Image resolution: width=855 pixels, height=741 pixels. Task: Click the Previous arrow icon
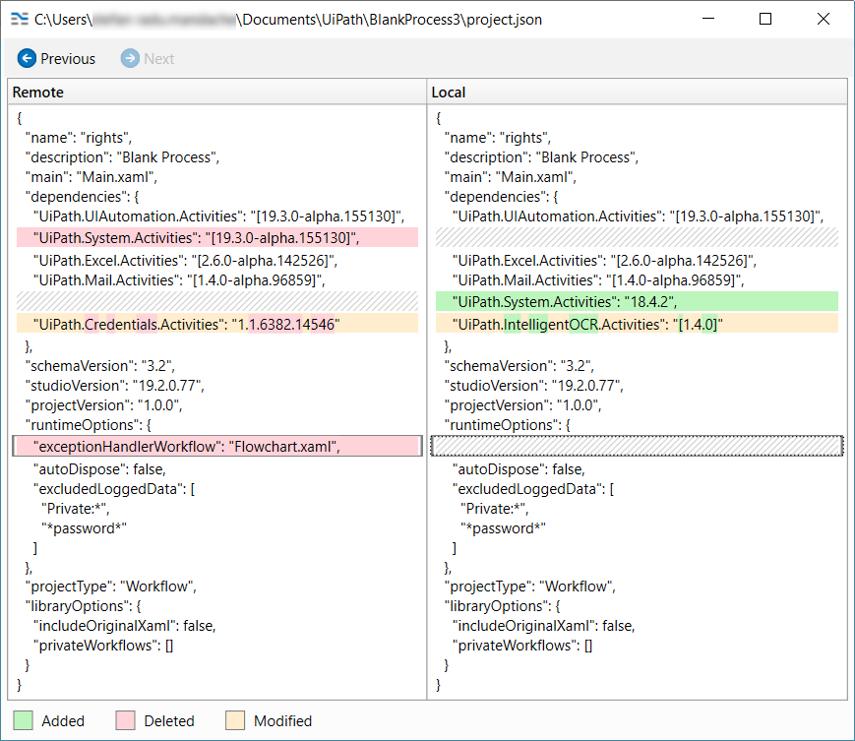coord(27,59)
